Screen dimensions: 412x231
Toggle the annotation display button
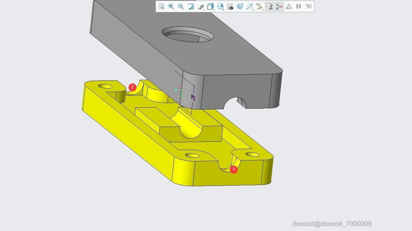[269, 6]
